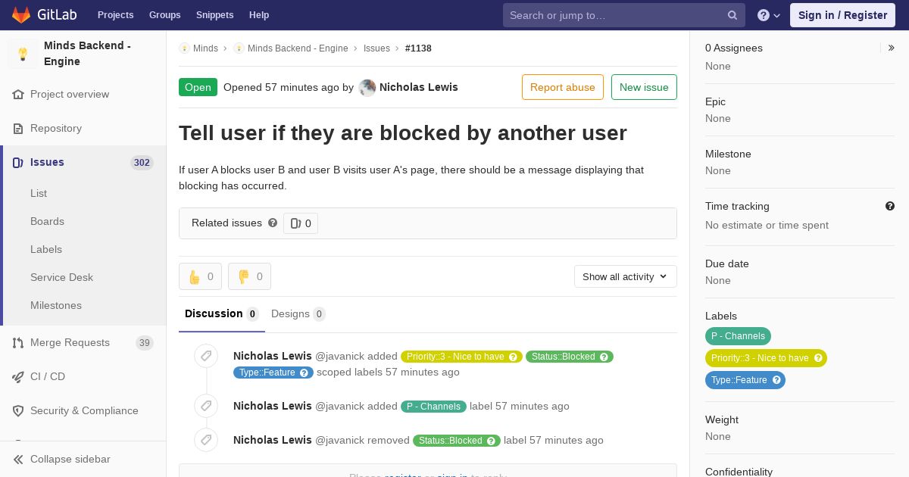Screen dimensions: 909x477
Task: Click the thumbs down emoji button
Action: [x=249, y=276]
